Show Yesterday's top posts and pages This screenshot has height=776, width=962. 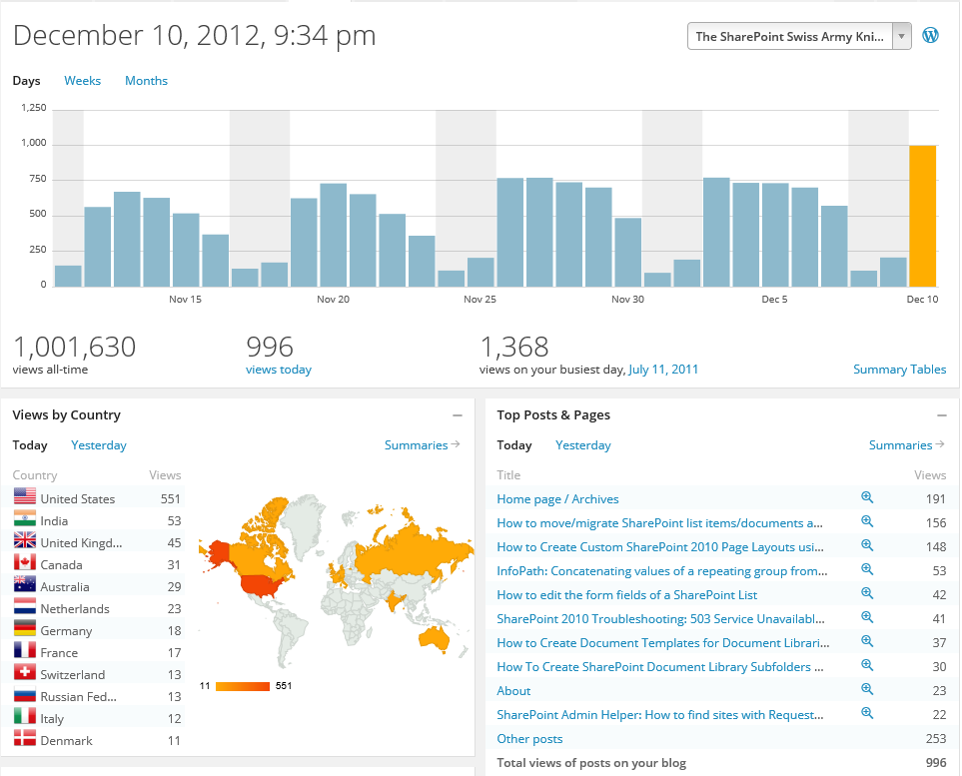coord(583,445)
